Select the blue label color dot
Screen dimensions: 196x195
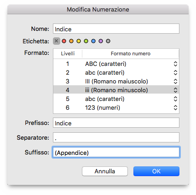93,41
